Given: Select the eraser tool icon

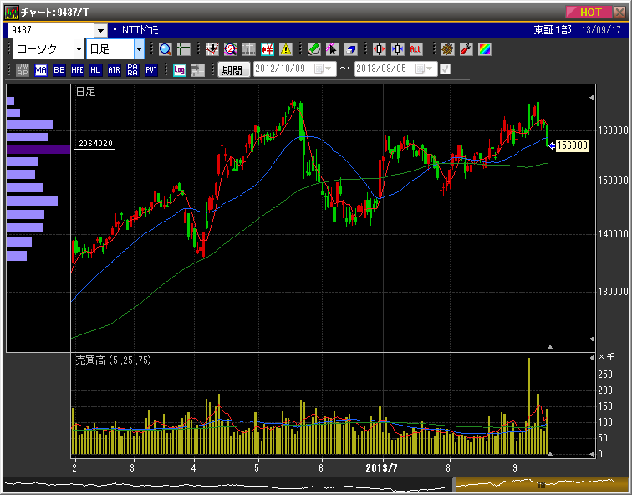Looking at the screenshot, I should point(351,49).
